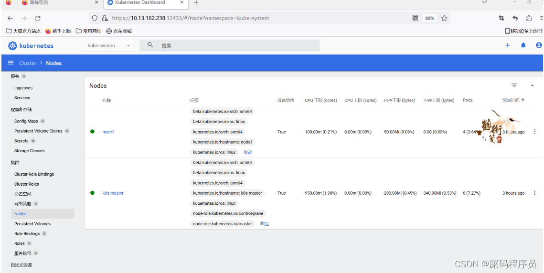Open 京东商城 bookmark
544x273 pixels.
[x=118, y=31]
